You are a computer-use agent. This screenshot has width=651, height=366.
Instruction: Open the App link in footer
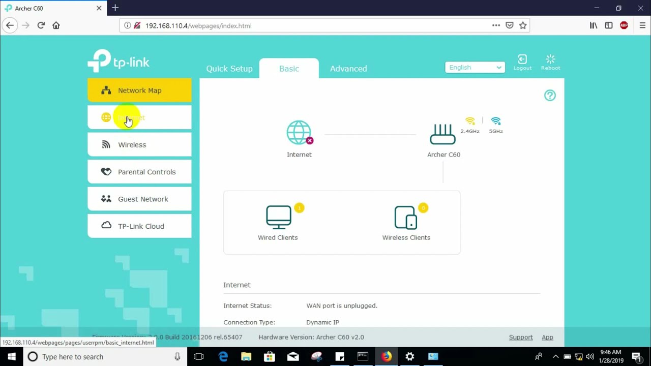547,337
